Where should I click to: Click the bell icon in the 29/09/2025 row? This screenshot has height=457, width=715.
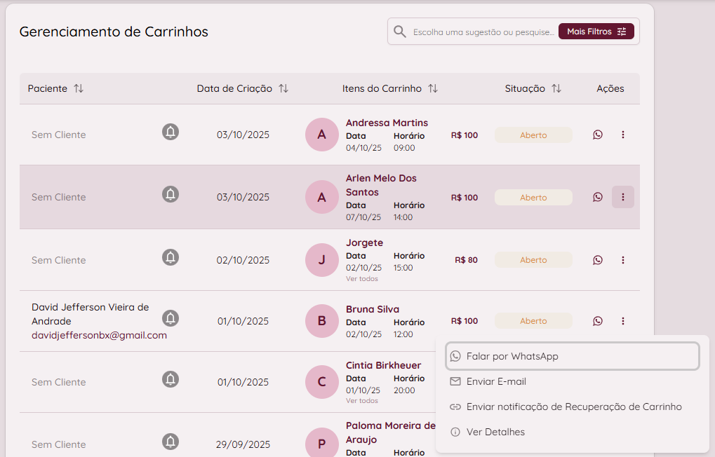click(171, 442)
